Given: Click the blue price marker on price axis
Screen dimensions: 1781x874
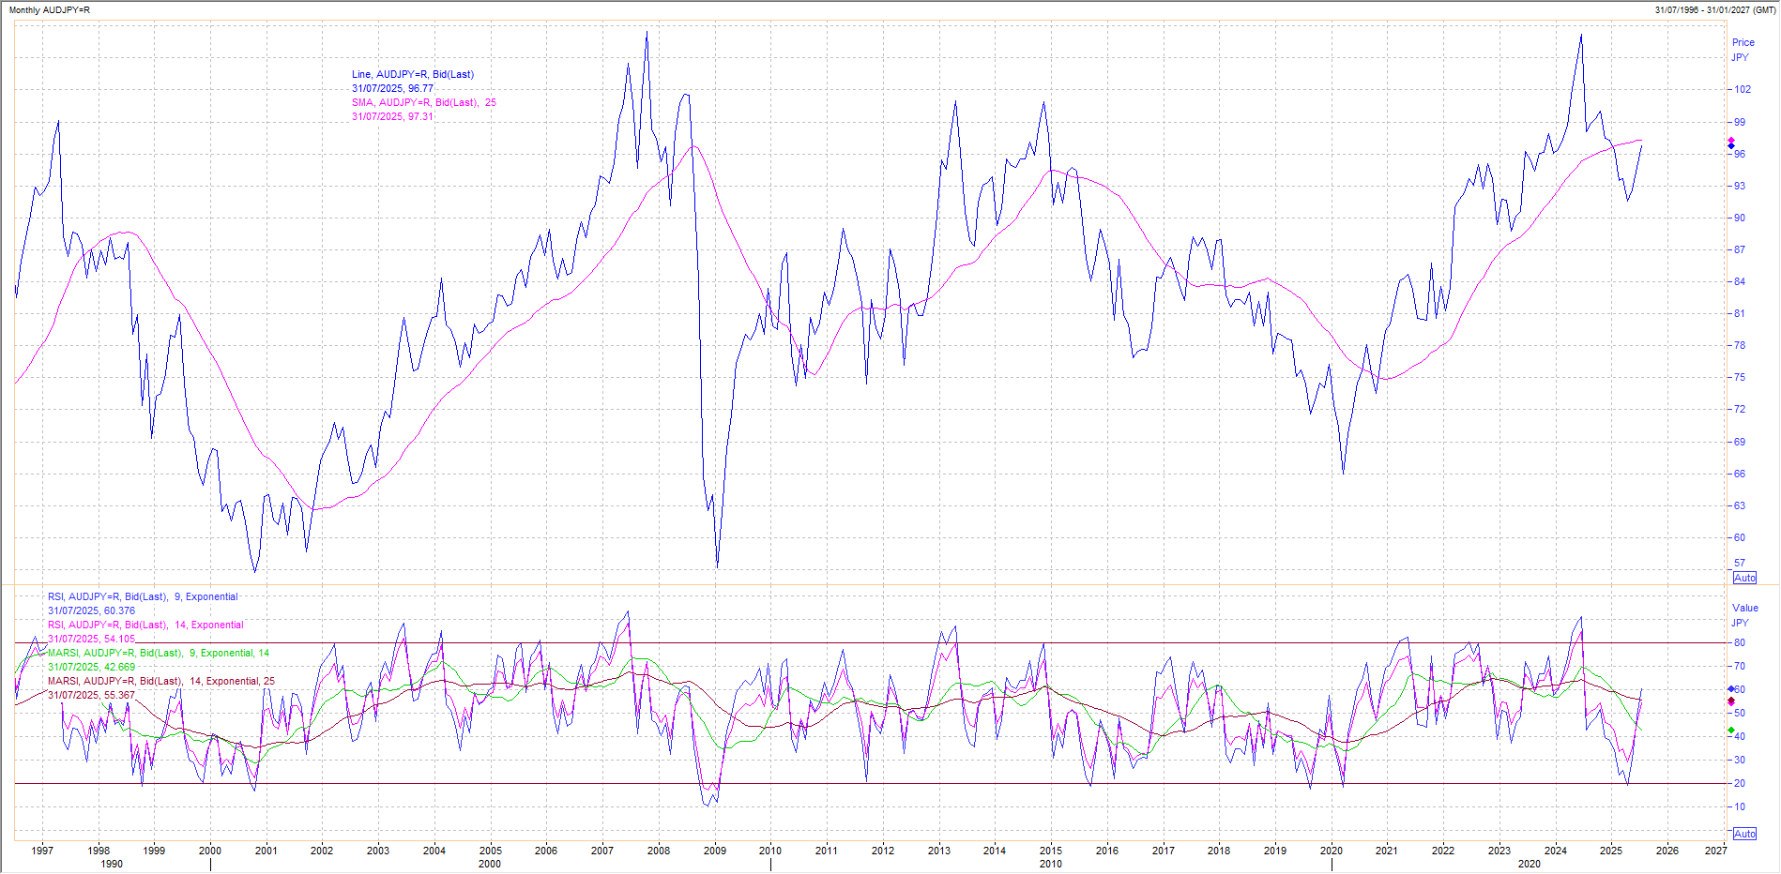Looking at the screenshot, I should coord(1731,146).
